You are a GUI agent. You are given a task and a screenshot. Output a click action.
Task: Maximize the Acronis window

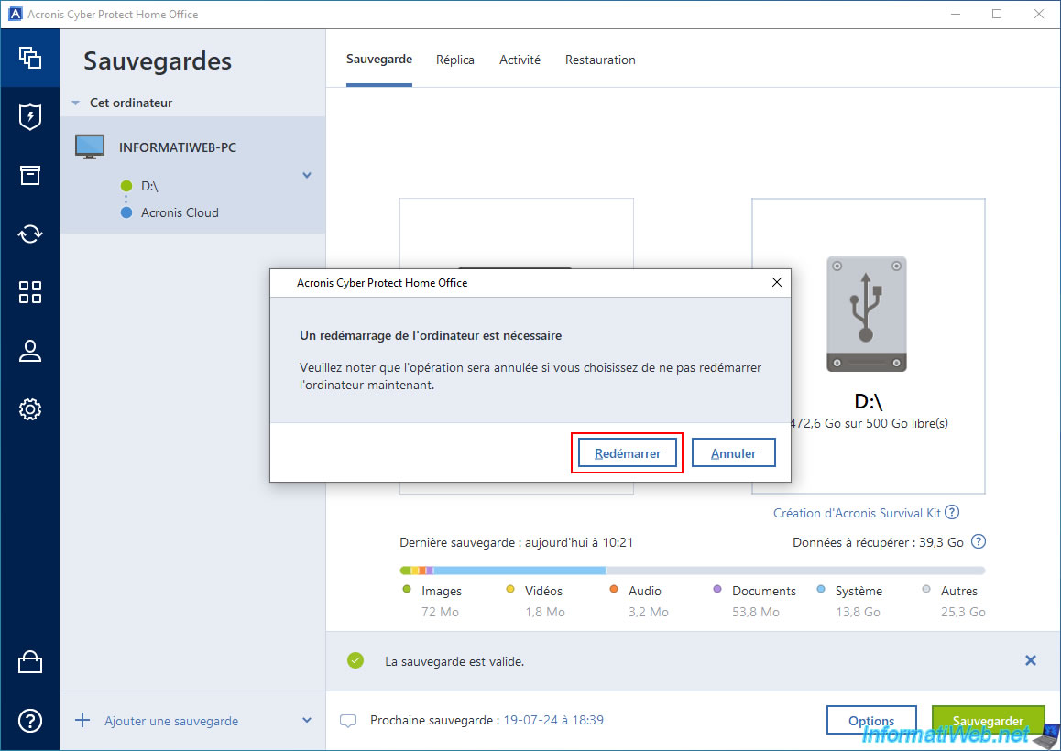997,14
